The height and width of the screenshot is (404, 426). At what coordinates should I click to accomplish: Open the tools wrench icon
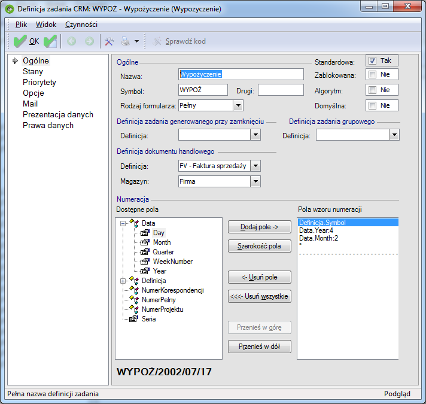pyautogui.click(x=109, y=41)
